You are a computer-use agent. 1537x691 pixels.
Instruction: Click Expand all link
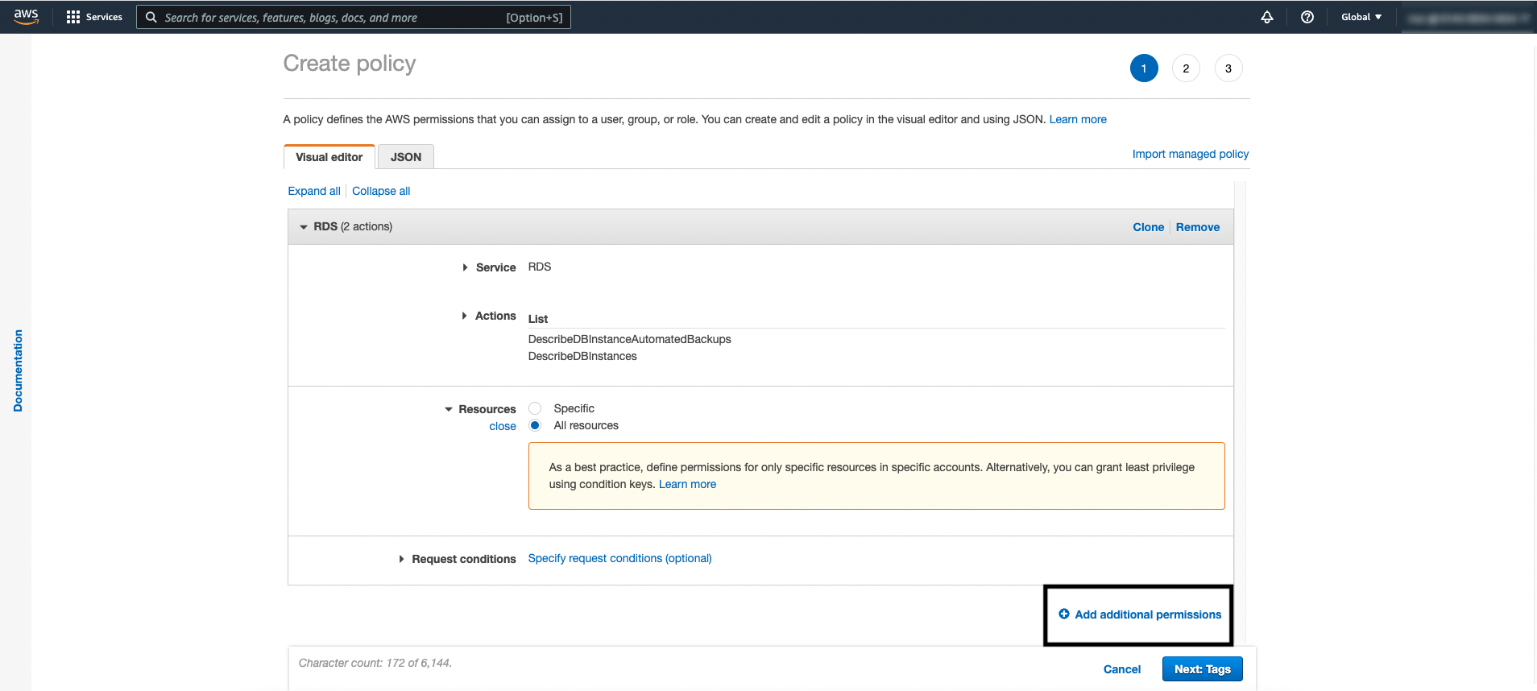(314, 191)
